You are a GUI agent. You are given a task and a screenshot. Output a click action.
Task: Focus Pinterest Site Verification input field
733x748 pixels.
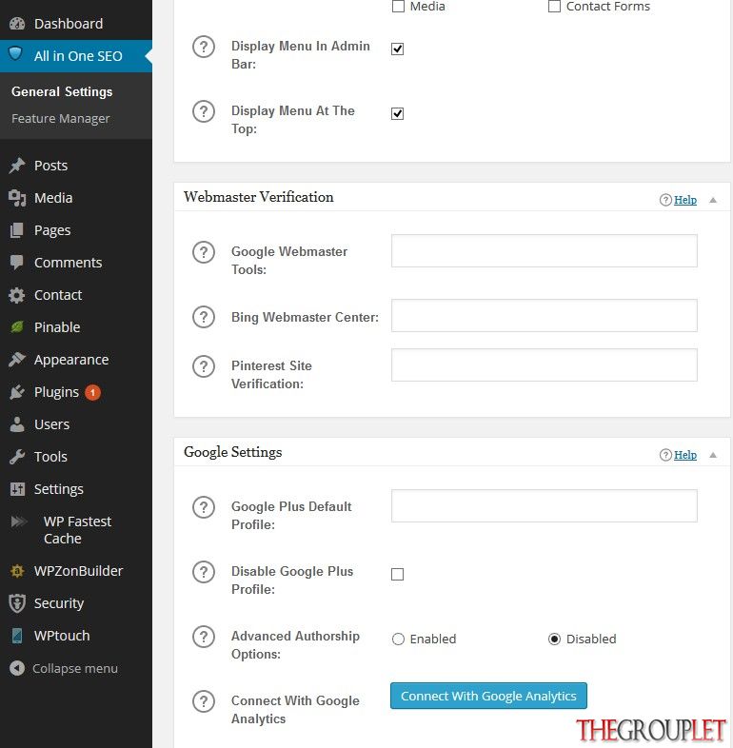[544, 364]
